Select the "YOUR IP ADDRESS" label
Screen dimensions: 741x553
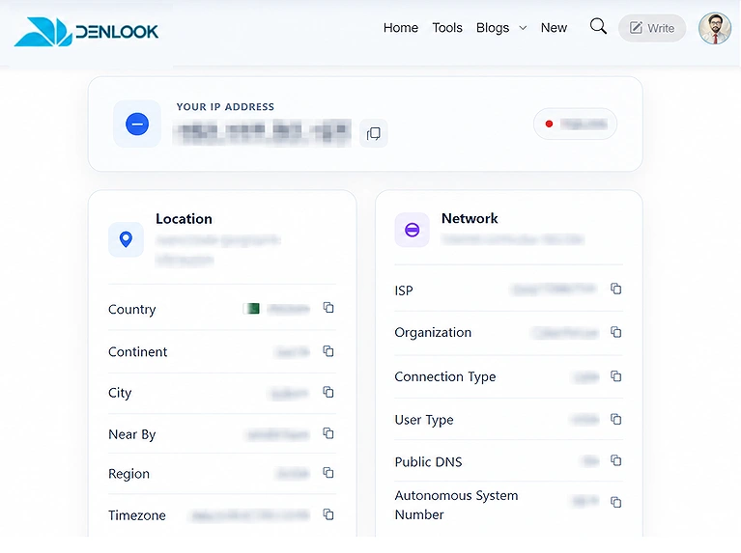(x=225, y=107)
